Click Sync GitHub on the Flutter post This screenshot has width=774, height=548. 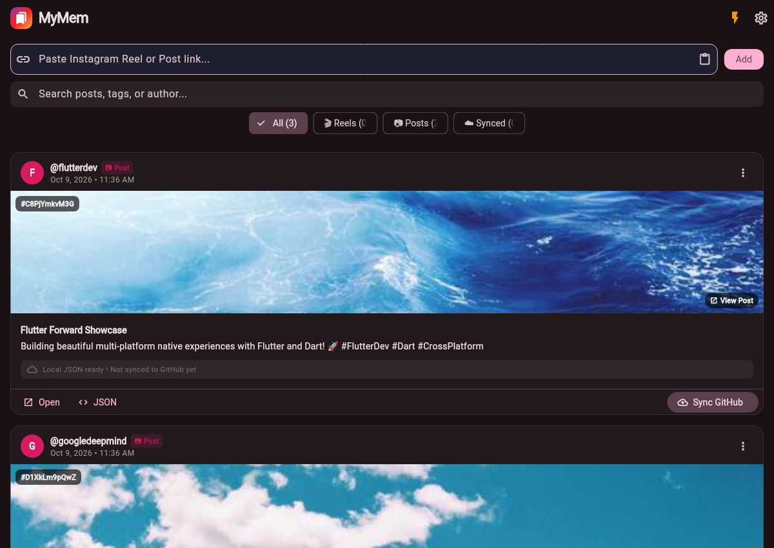(713, 402)
